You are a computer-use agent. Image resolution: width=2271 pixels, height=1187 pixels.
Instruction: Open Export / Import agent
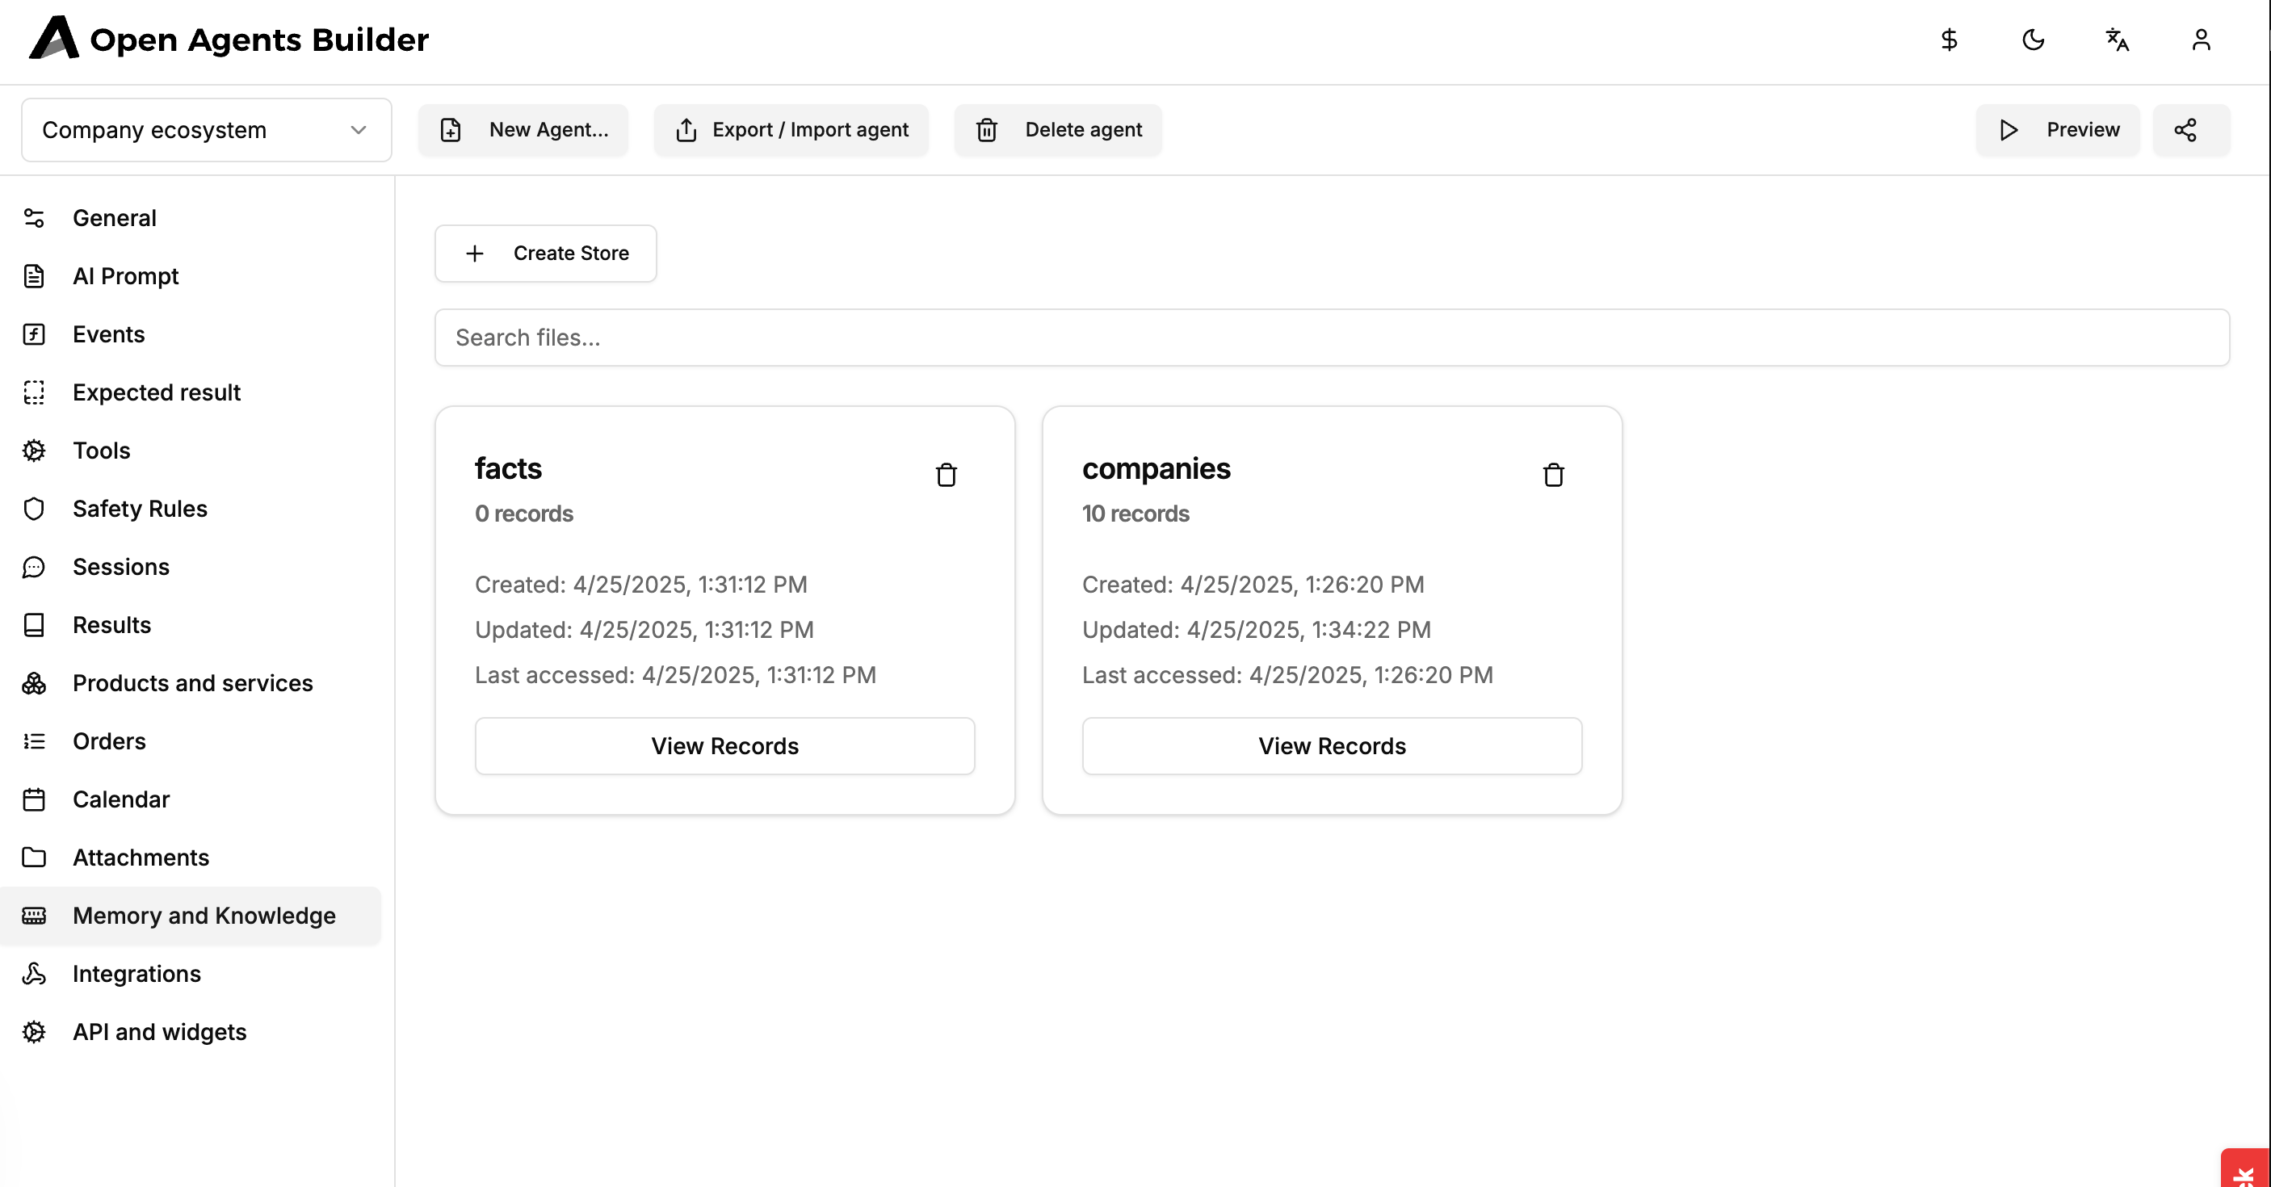(x=791, y=129)
